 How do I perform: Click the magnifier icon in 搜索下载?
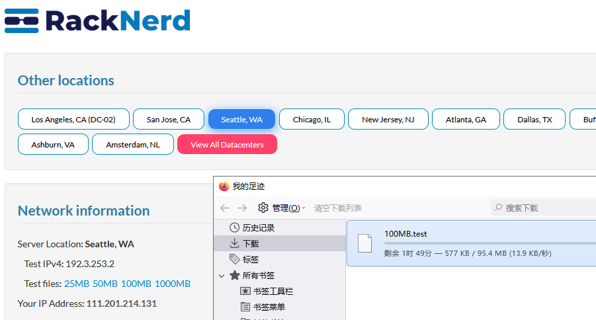click(498, 208)
